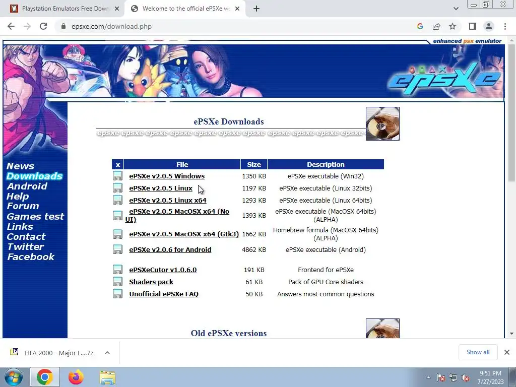Click the network status tray icon
Image resolution: width=516 pixels, height=387 pixels.
tap(453, 378)
